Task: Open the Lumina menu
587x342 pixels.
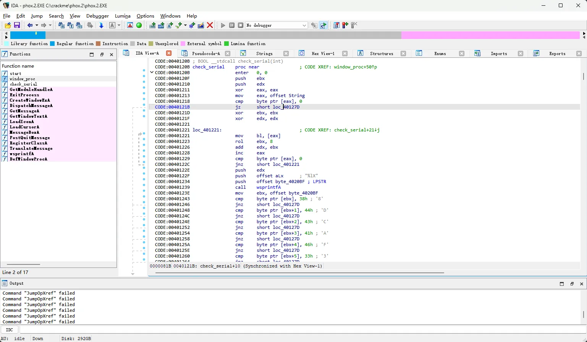Action: click(123, 16)
